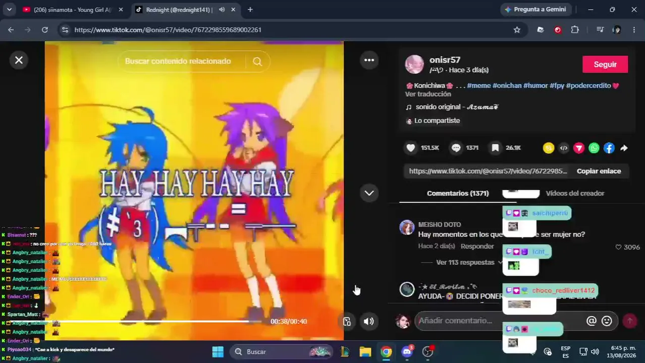Open tab search dropdown arrow
The image size is (645, 363).
(10, 10)
